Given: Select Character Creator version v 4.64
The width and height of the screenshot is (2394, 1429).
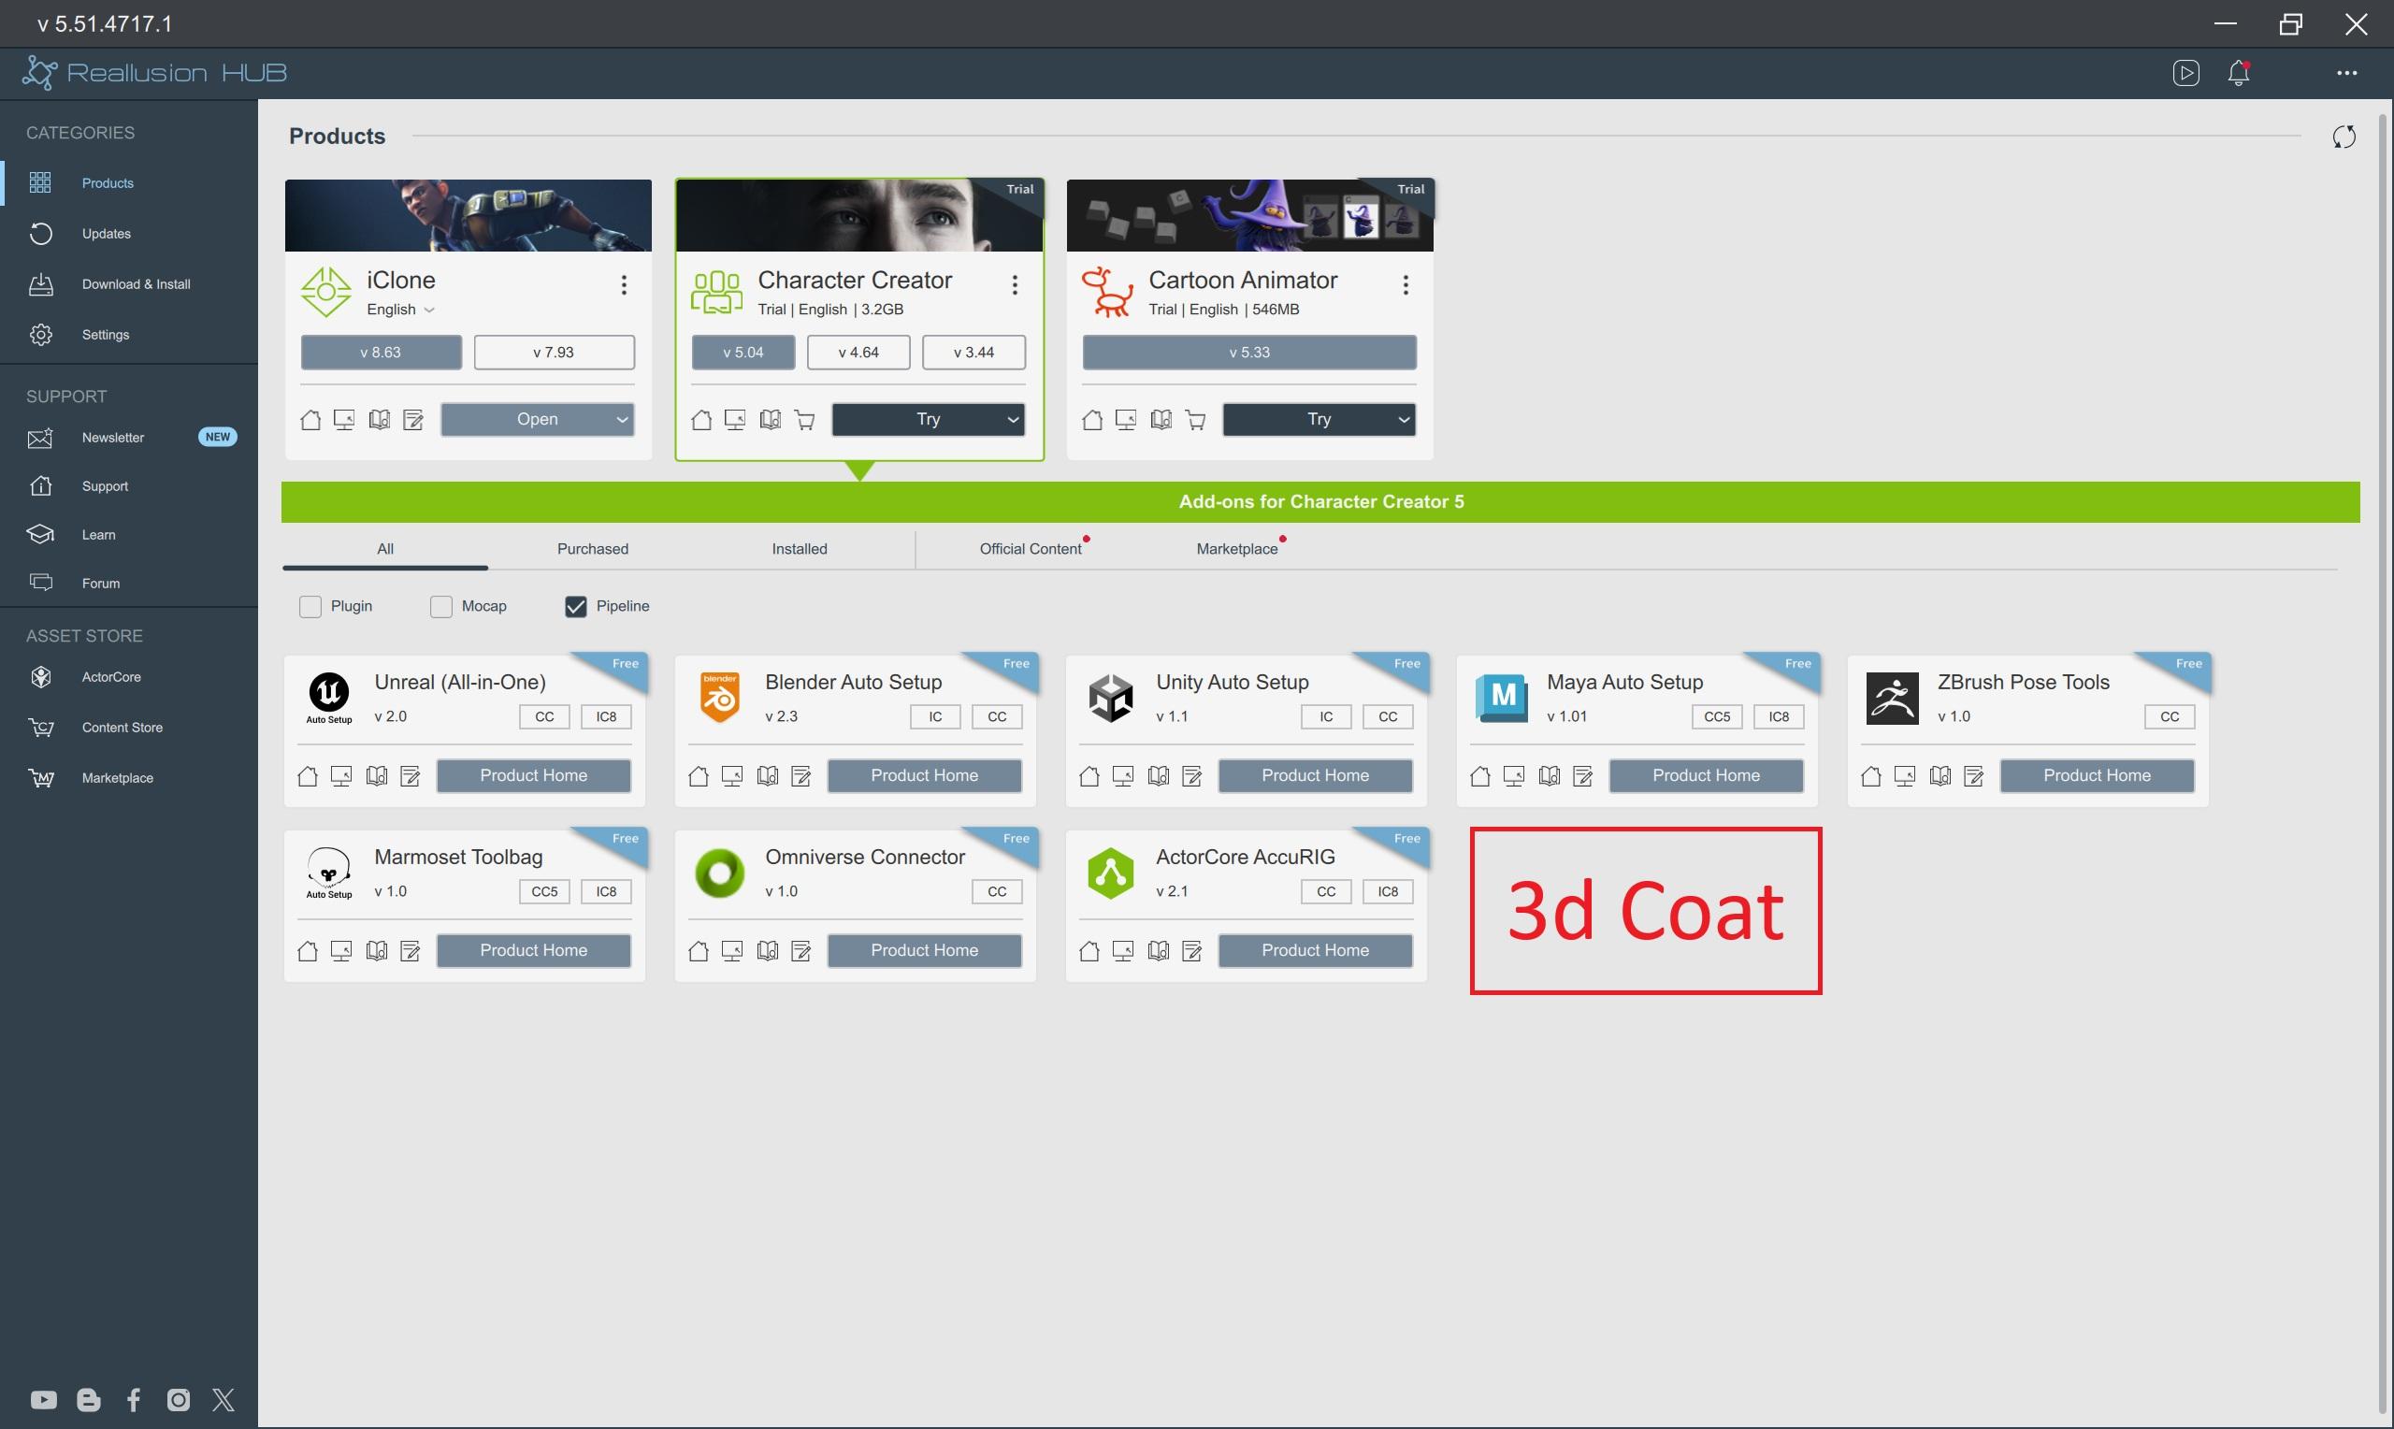Looking at the screenshot, I should pyautogui.click(x=858, y=353).
